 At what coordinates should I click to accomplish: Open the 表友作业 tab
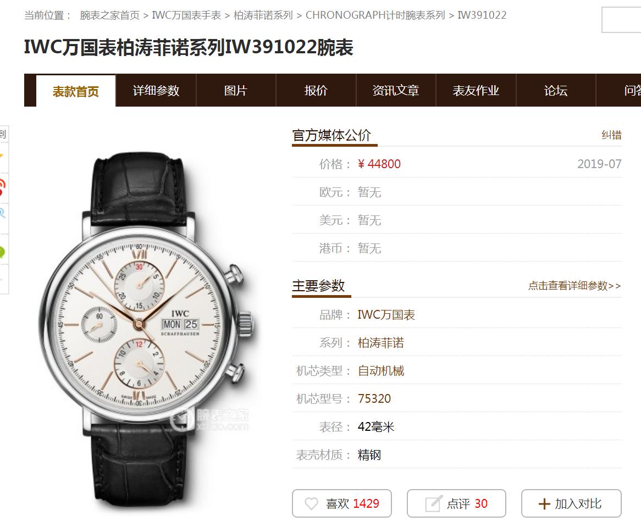point(476,90)
